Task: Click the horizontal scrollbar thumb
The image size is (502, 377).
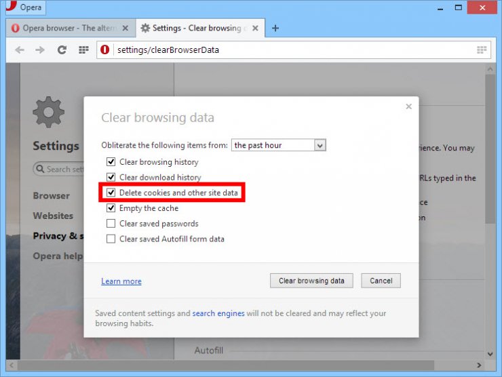Action: click(x=225, y=365)
